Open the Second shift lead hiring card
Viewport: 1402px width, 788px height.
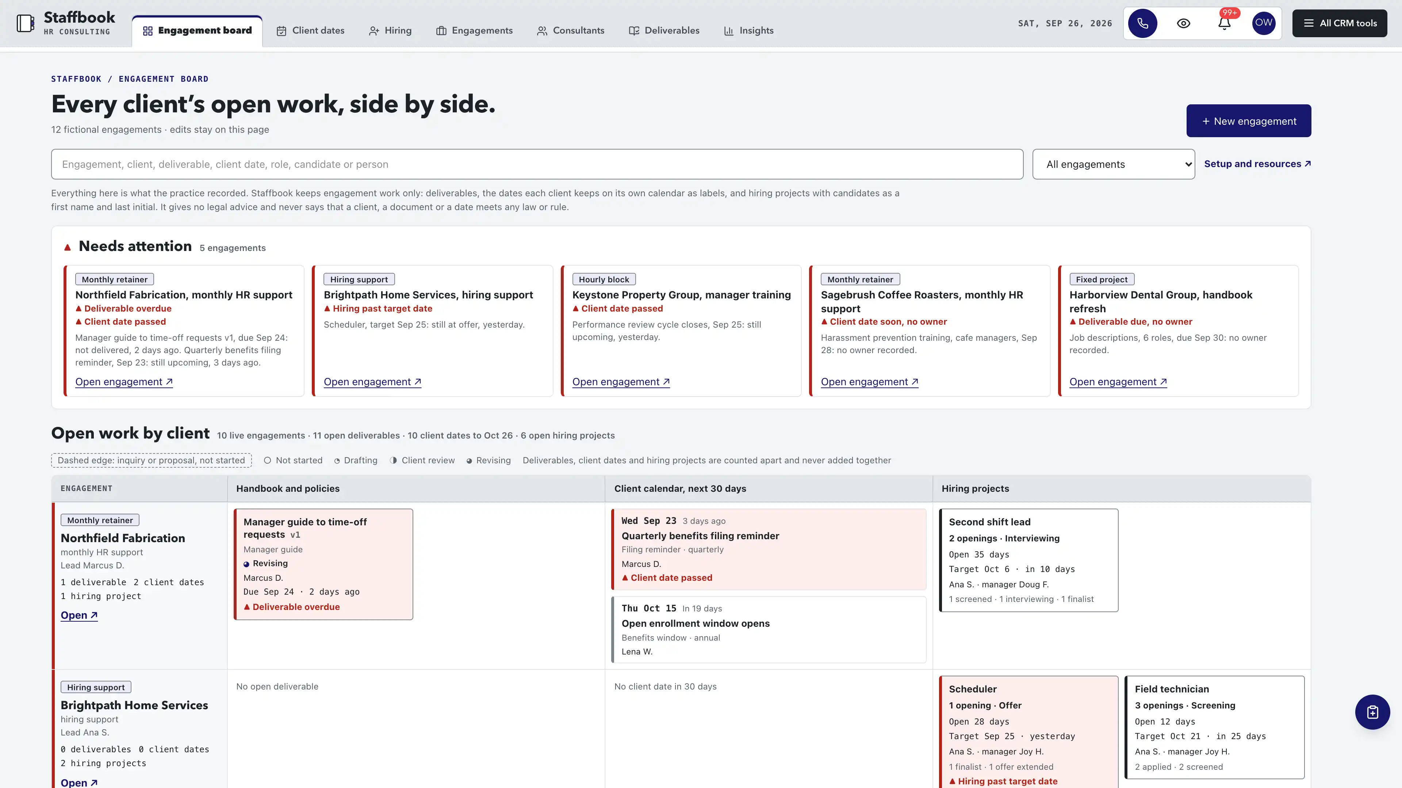pyautogui.click(x=1028, y=560)
